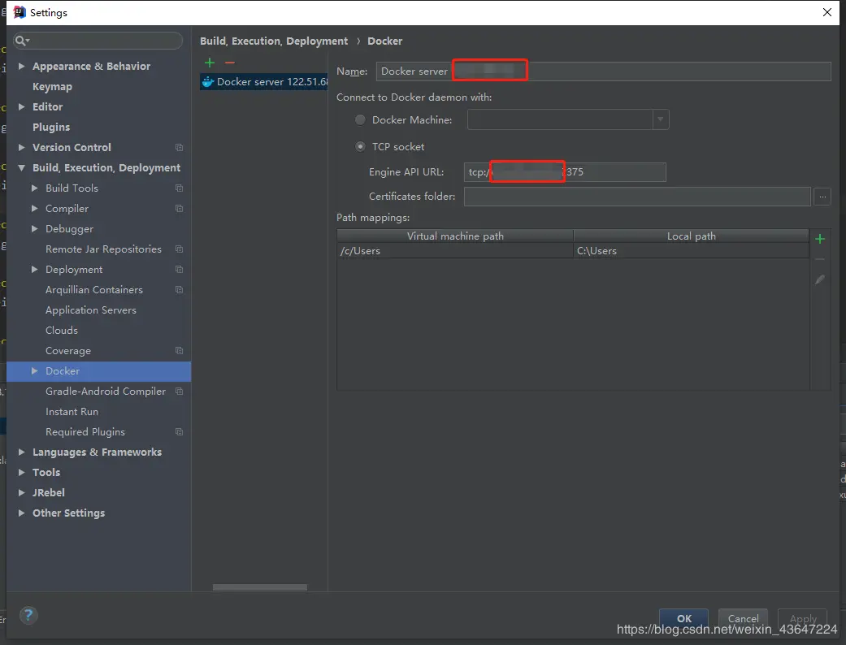This screenshot has width=846, height=645.
Task: Select Application Servers item
Action: [91, 310]
